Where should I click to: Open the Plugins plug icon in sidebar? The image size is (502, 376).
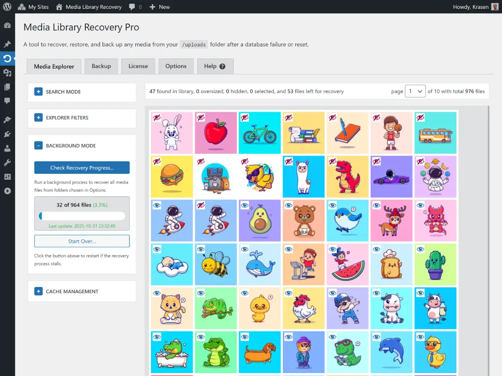(7, 135)
